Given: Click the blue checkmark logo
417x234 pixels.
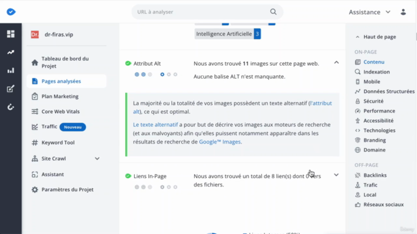Looking at the screenshot, I should point(11,12).
